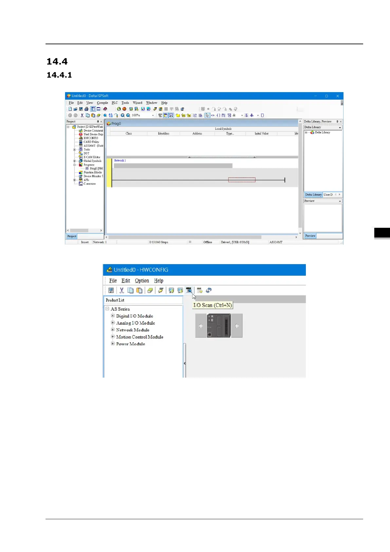This screenshot has width=390, height=552.
Task: Click the Preview tab at bottom right
Action: [x=310, y=236]
